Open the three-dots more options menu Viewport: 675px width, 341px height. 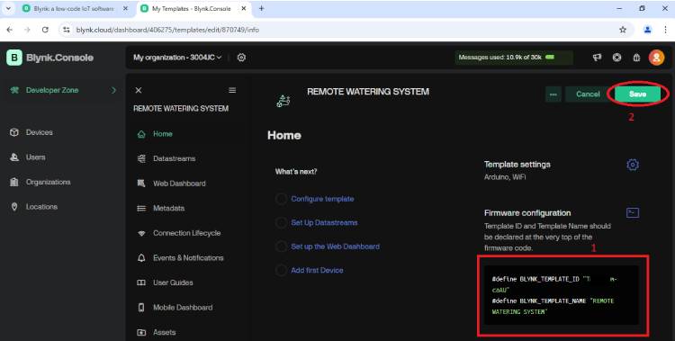[x=553, y=94]
